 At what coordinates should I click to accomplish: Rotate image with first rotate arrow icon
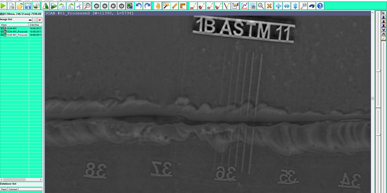pyautogui.click(x=62, y=6)
